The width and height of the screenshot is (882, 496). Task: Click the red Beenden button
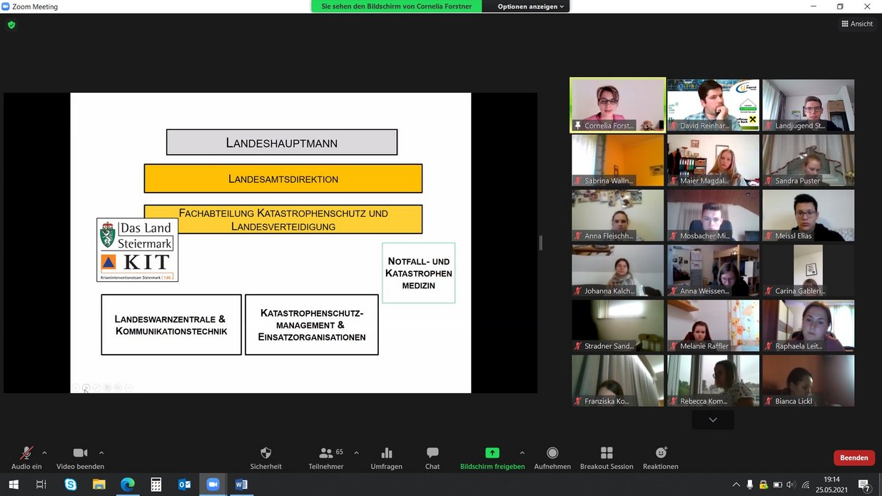(x=853, y=458)
